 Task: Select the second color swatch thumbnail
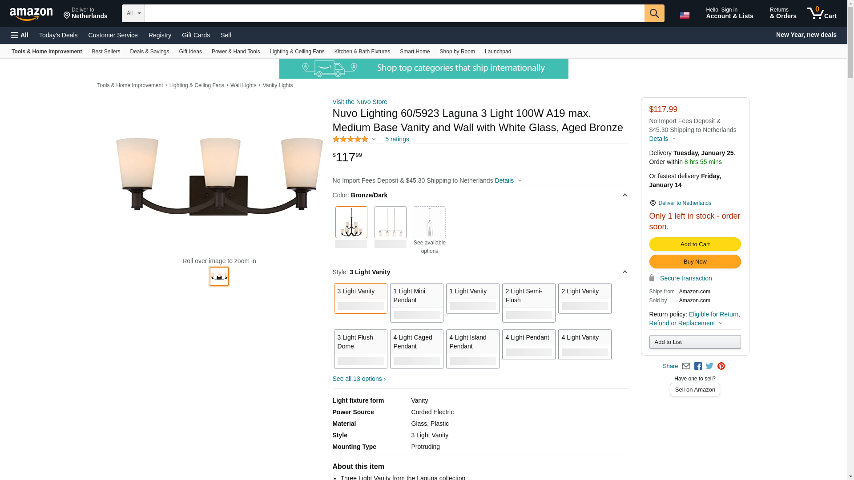[390, 222]
